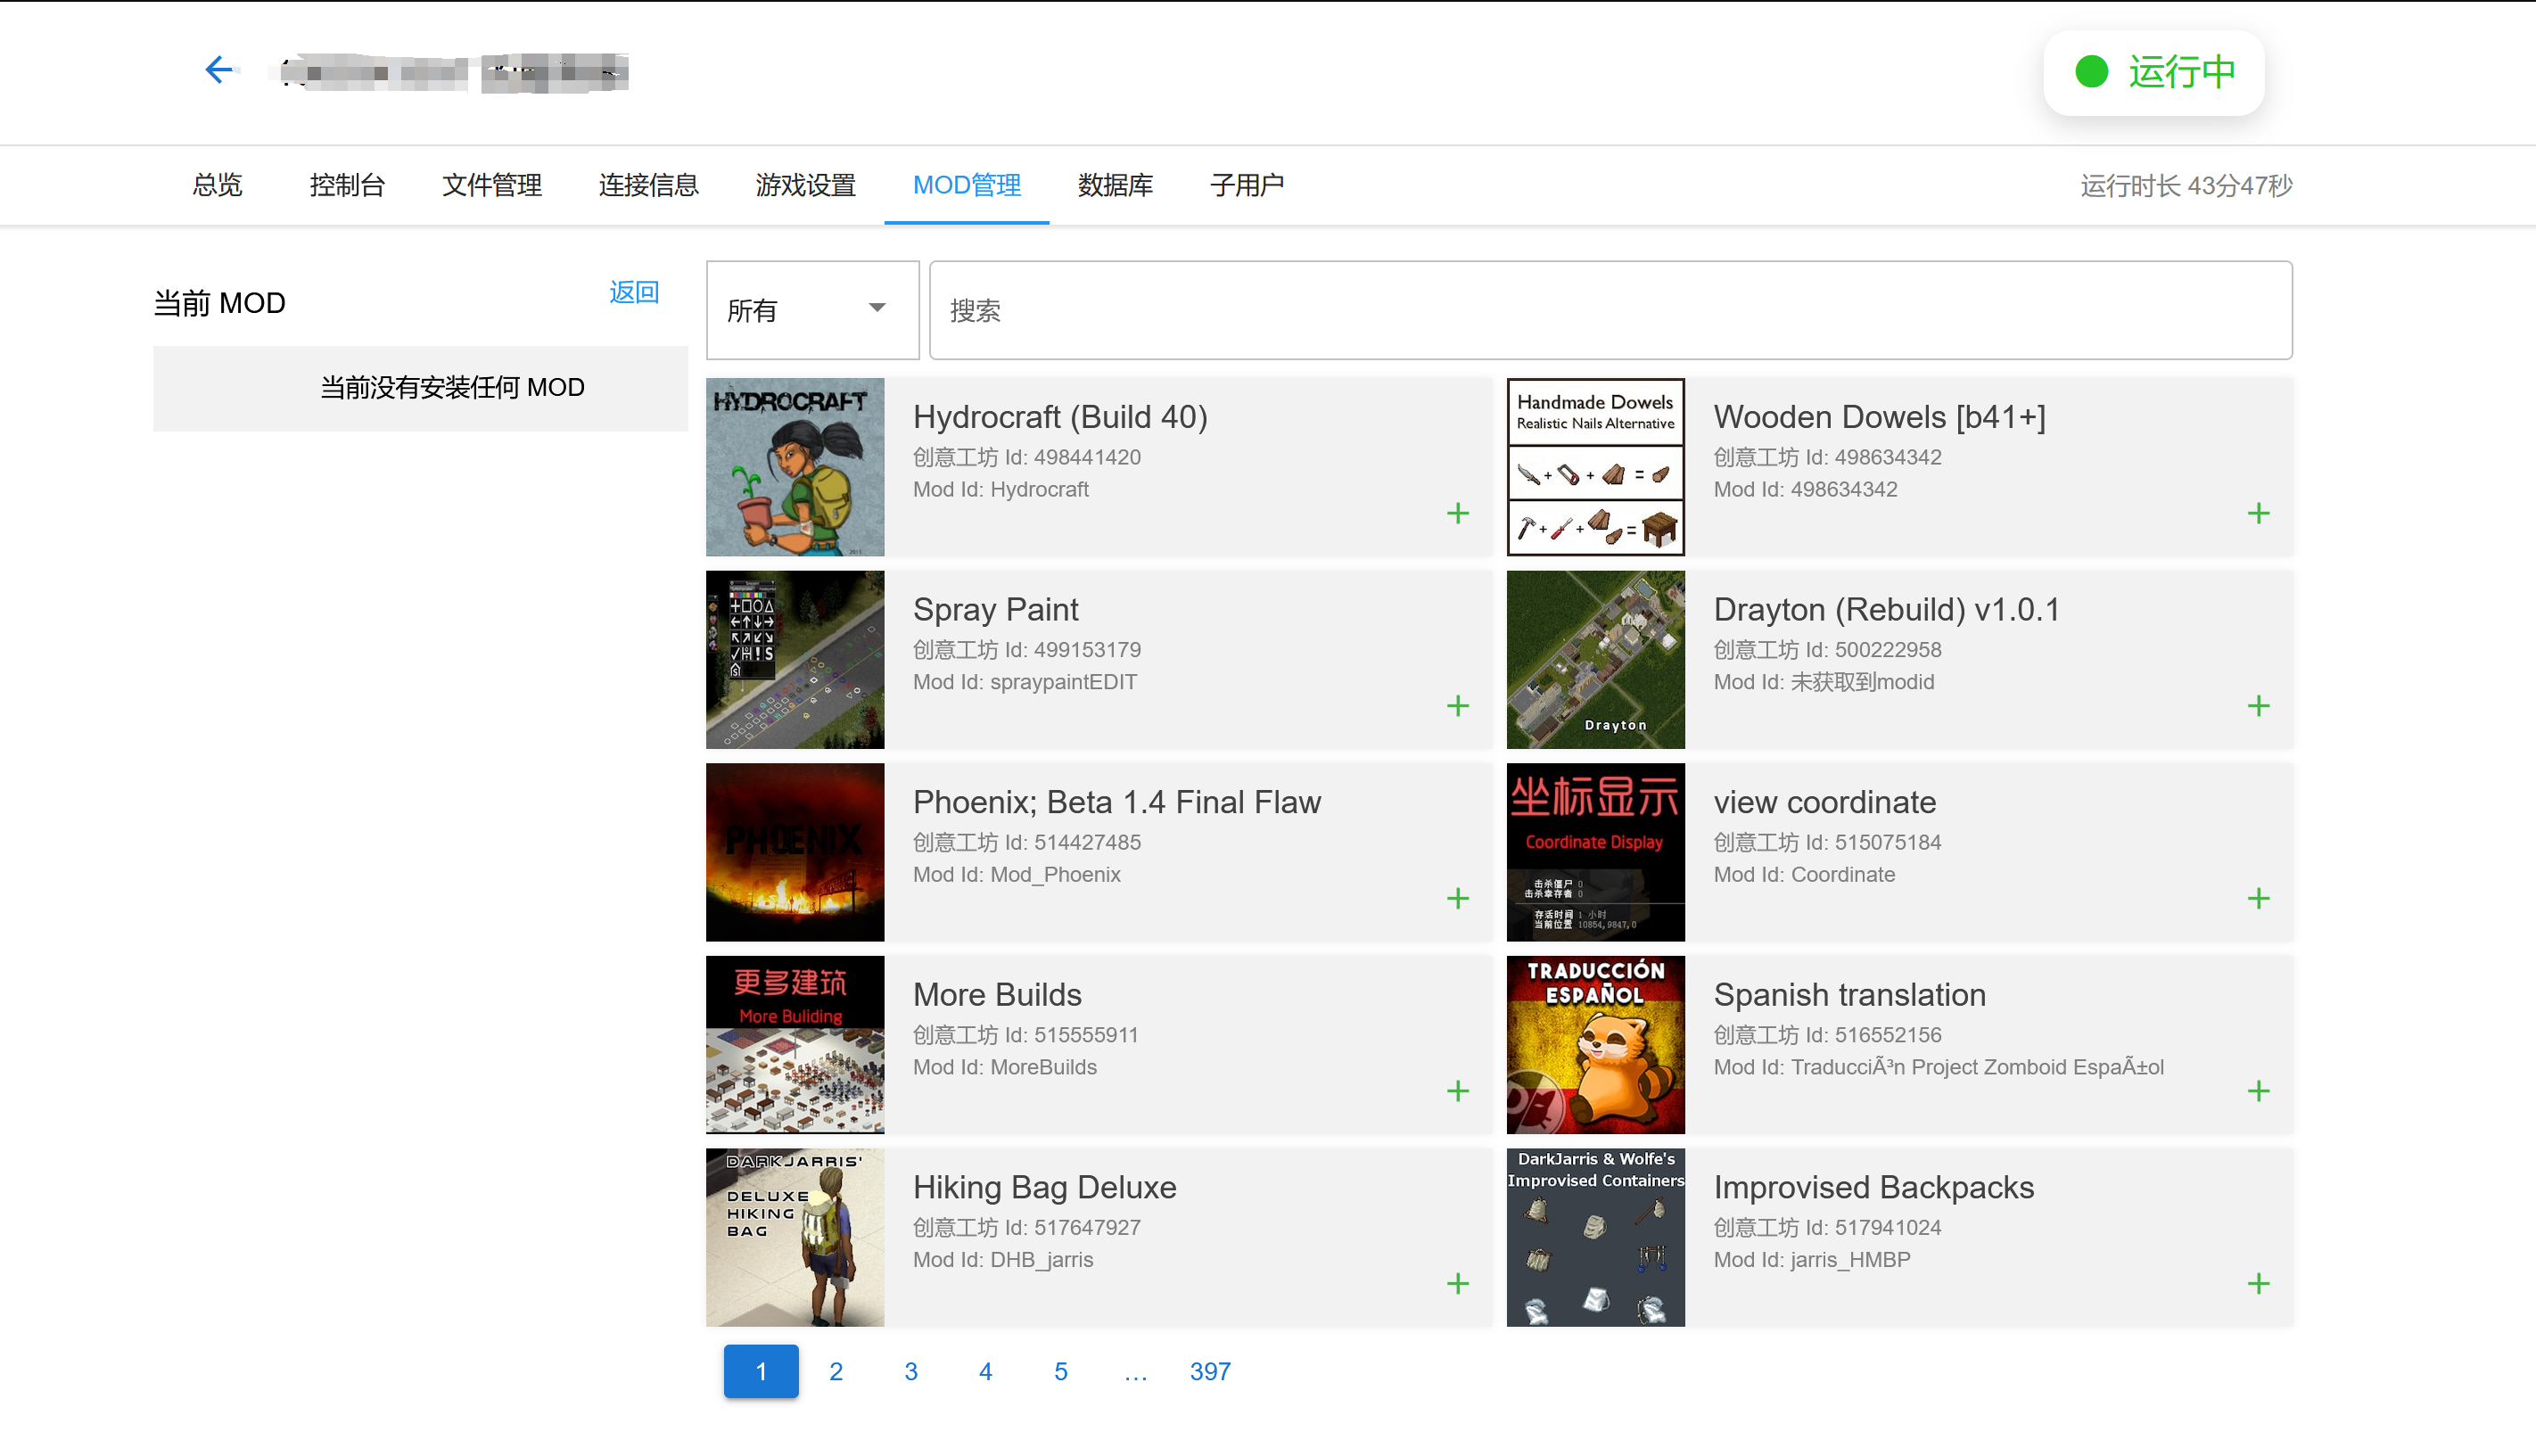Viewport: 2536px width, 1440px height.
Task: Click the 返回 link
Action: coord(634,292)
